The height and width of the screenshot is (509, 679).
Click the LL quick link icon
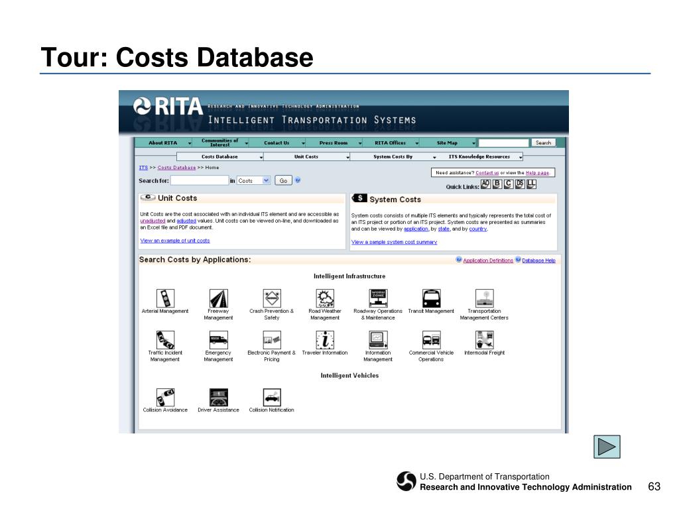click(531, 184)
